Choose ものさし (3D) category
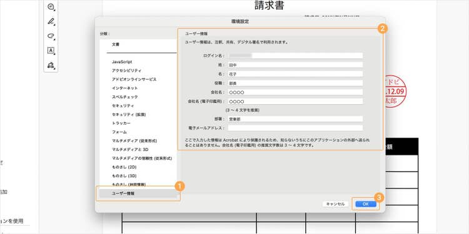Image resolution: width=469 pixels, height=234 pixels. (x=124, y=175)
